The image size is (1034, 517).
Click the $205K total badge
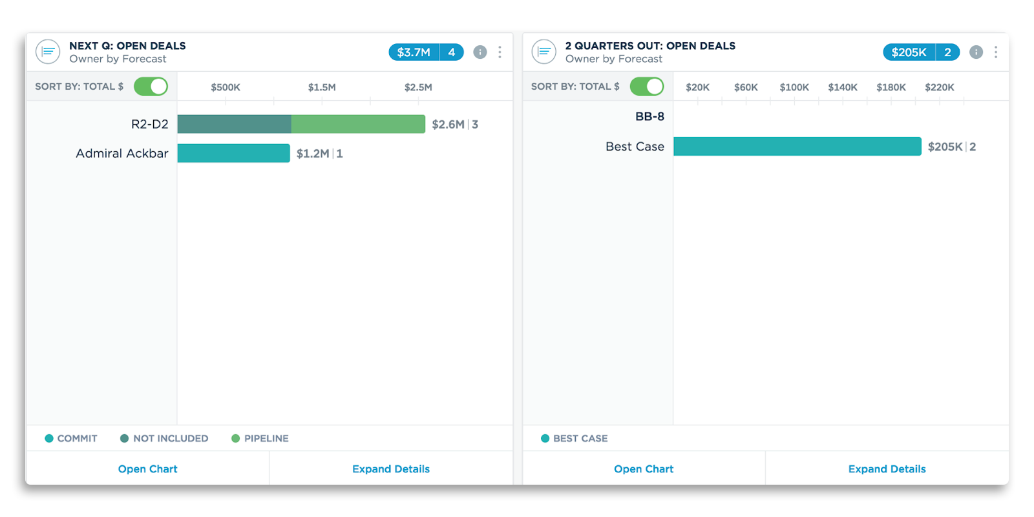pos(909,52)
